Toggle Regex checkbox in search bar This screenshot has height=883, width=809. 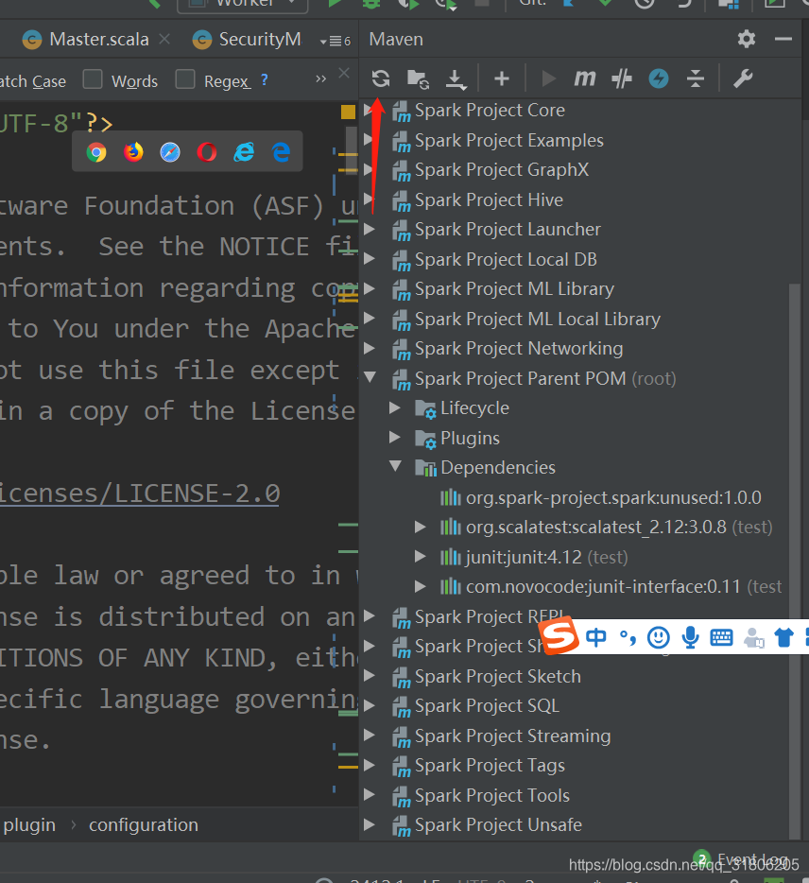185,80
